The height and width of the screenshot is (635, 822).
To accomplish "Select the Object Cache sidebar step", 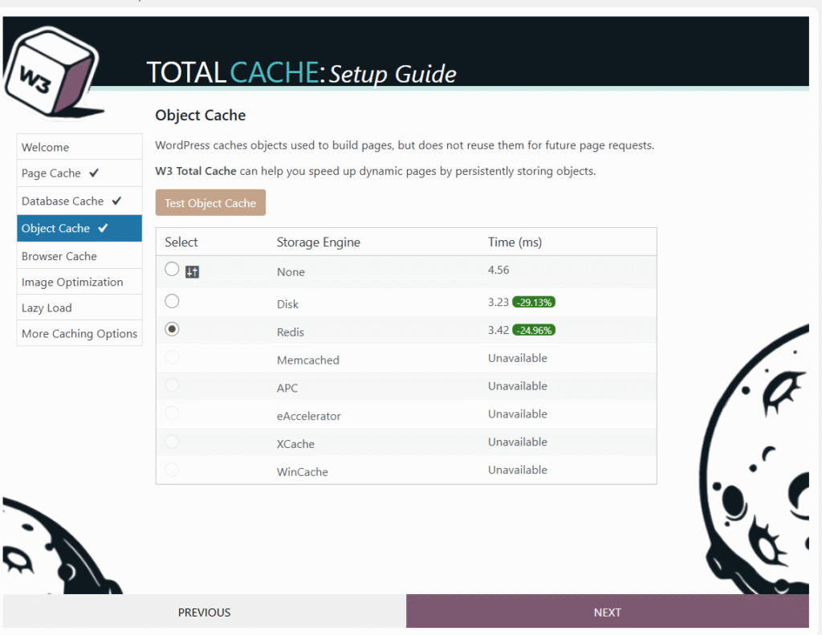I will coord(79,228).
